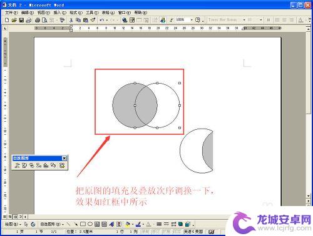The image size is (313, 236).
Task: Open the 插入 Insert menu
Action: [59, 12]
